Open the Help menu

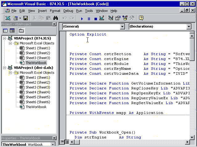coord(114,11)
